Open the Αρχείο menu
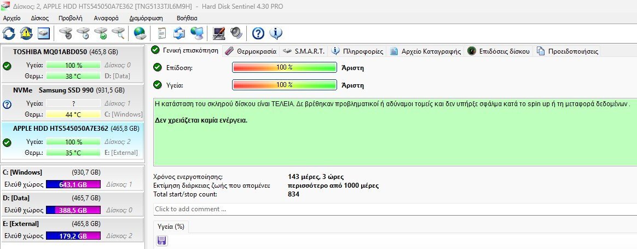The height and width of the screenshot is (249, 637). [12, 18]
